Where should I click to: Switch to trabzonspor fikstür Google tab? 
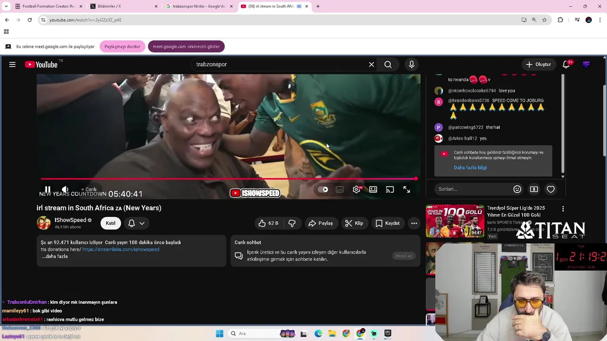click(x=199, y=6)
